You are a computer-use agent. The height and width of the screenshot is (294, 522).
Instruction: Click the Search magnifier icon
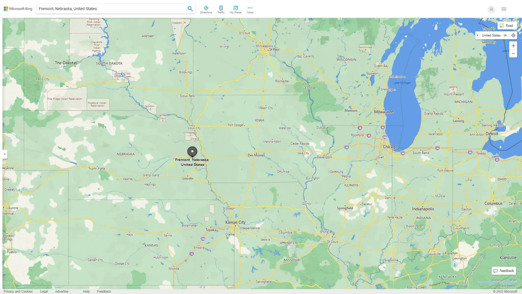coord(190,9)
